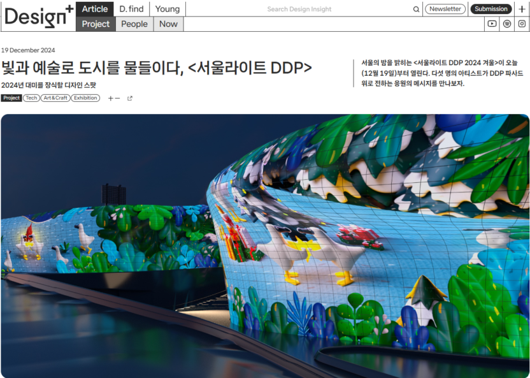
Task: Focus the Search Design Insight field
Action: tap(306, 9)
